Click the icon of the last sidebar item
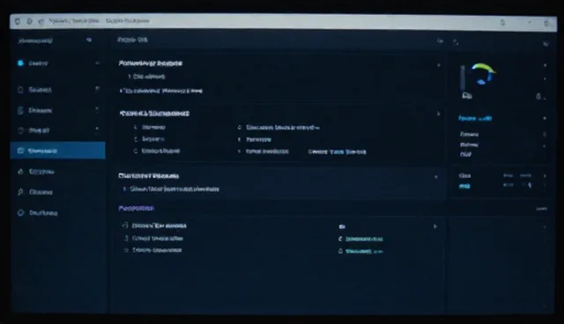564x324 pixels. (20, 213)
